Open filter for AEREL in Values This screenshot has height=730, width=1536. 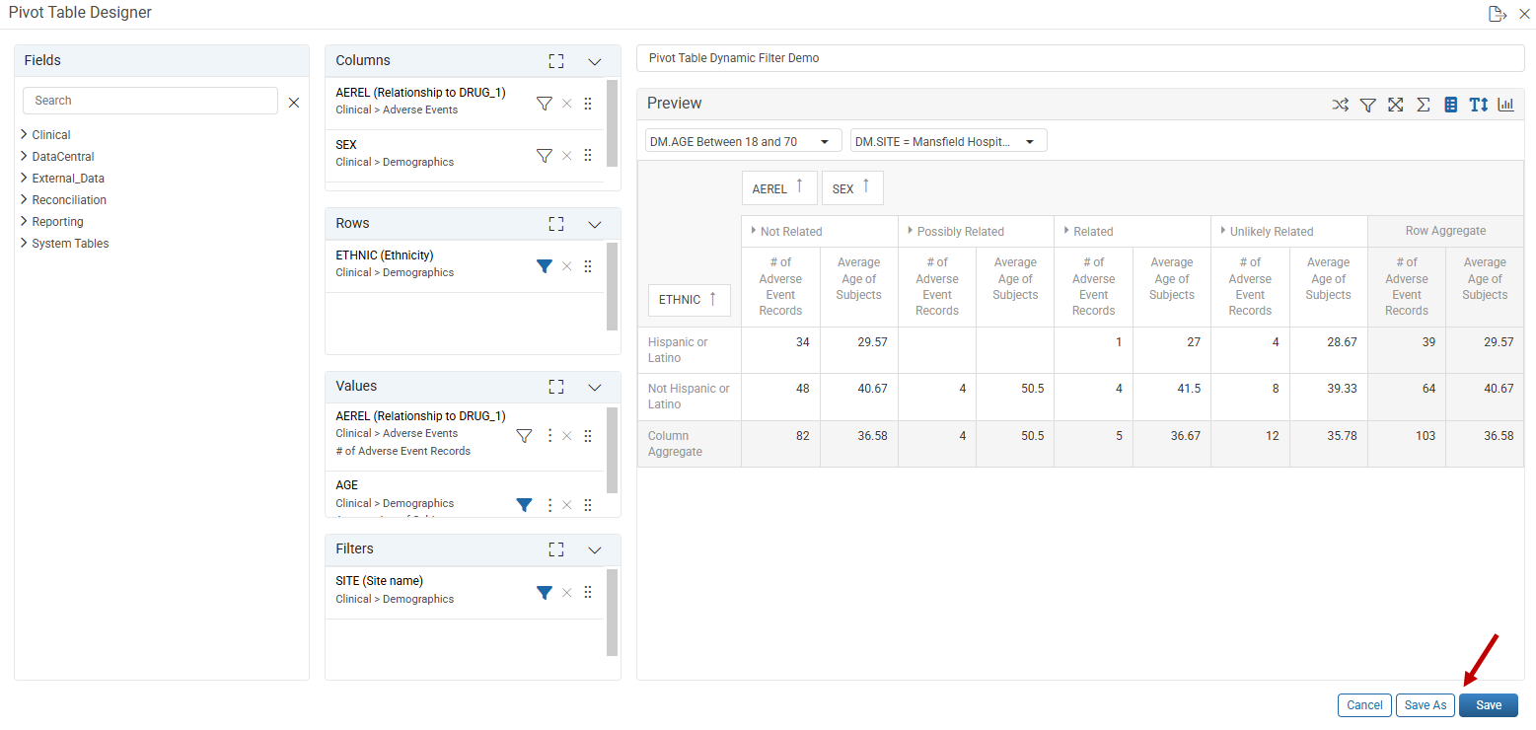[x=525, y=435]
